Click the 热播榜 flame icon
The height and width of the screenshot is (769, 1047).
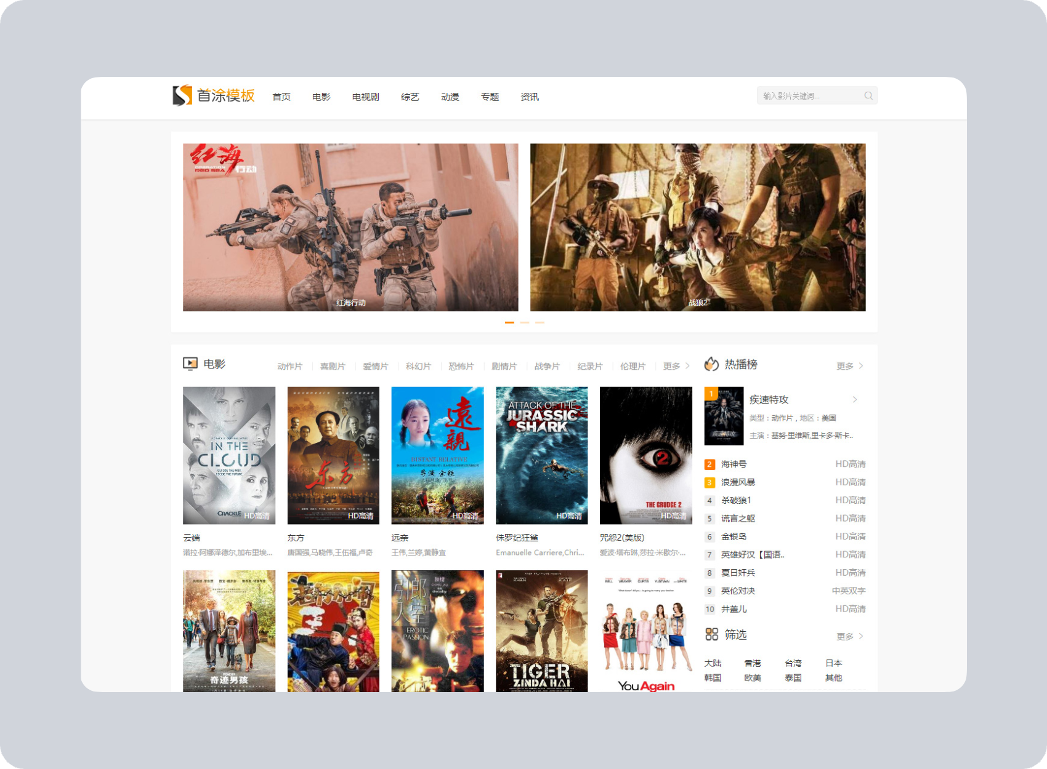(711, 364)
